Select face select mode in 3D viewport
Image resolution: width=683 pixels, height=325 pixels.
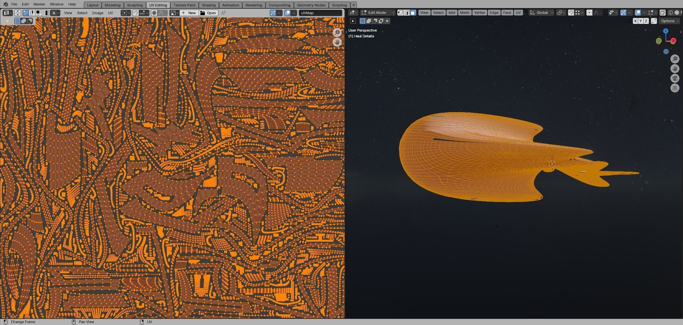click(413, 13)
